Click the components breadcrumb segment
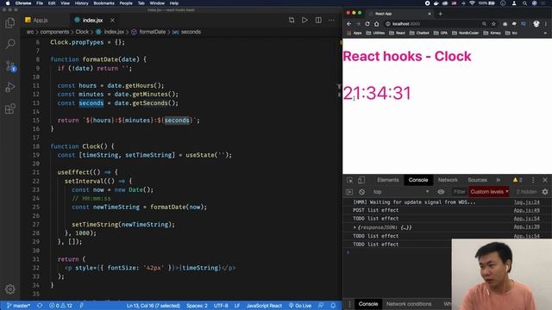This screenshot has height=310, width=552. 54,32
